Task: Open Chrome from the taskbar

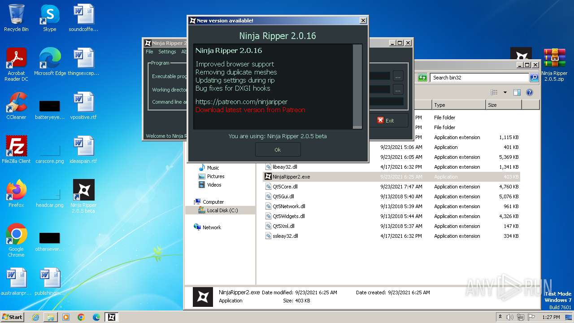Action: (x=81, y=317)
